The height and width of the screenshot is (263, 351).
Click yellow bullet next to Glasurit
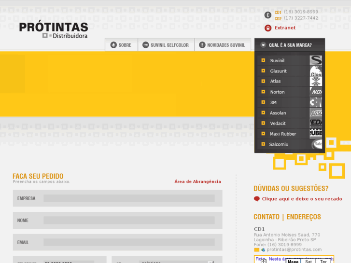coord(263,71)
